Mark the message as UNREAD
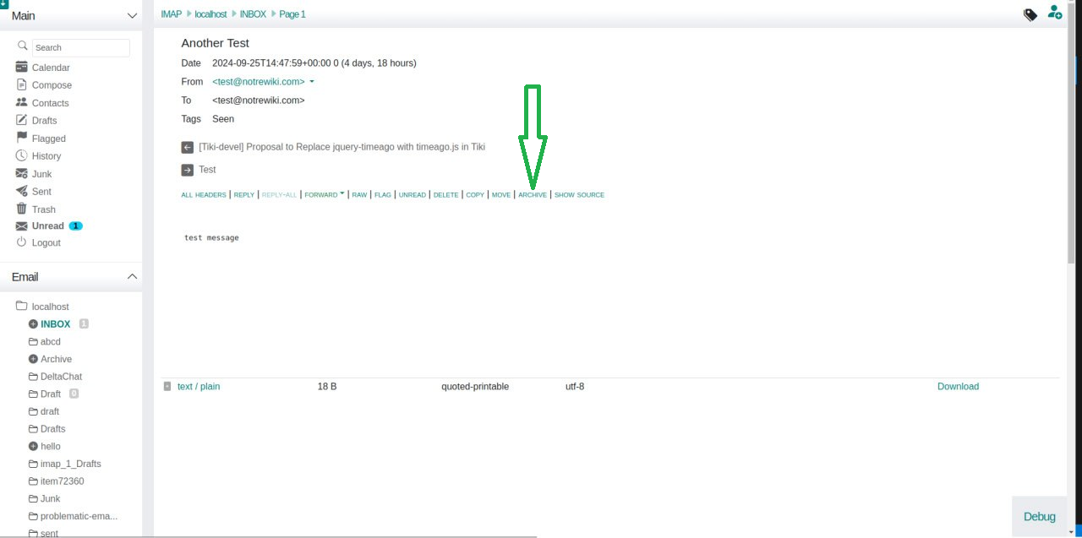1082x538 pixels. tap(412, 194)
